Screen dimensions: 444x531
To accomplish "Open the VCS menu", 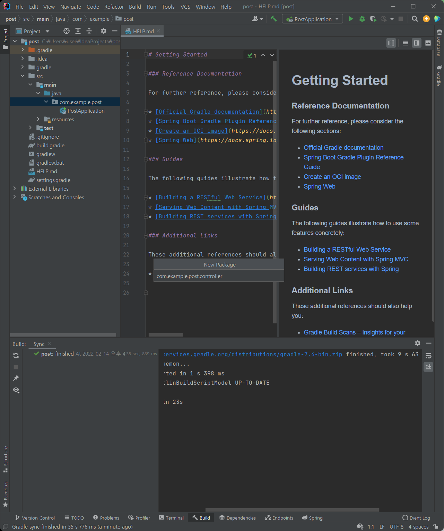I will coord(185,7).
